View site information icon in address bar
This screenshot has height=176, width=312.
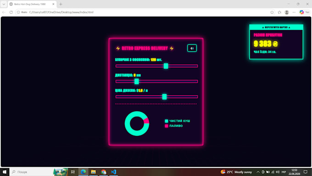[18, 12]
